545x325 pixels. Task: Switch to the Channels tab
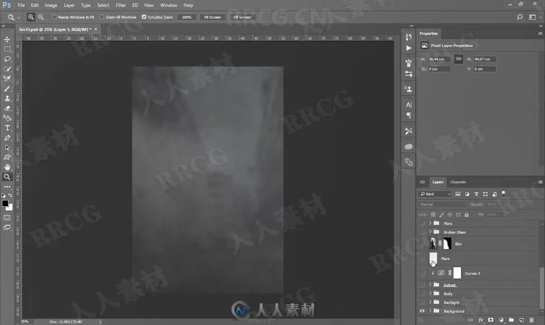click(458, 182)
